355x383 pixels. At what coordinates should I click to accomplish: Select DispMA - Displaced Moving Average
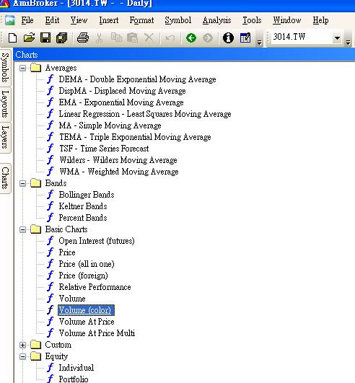[122, 91]
